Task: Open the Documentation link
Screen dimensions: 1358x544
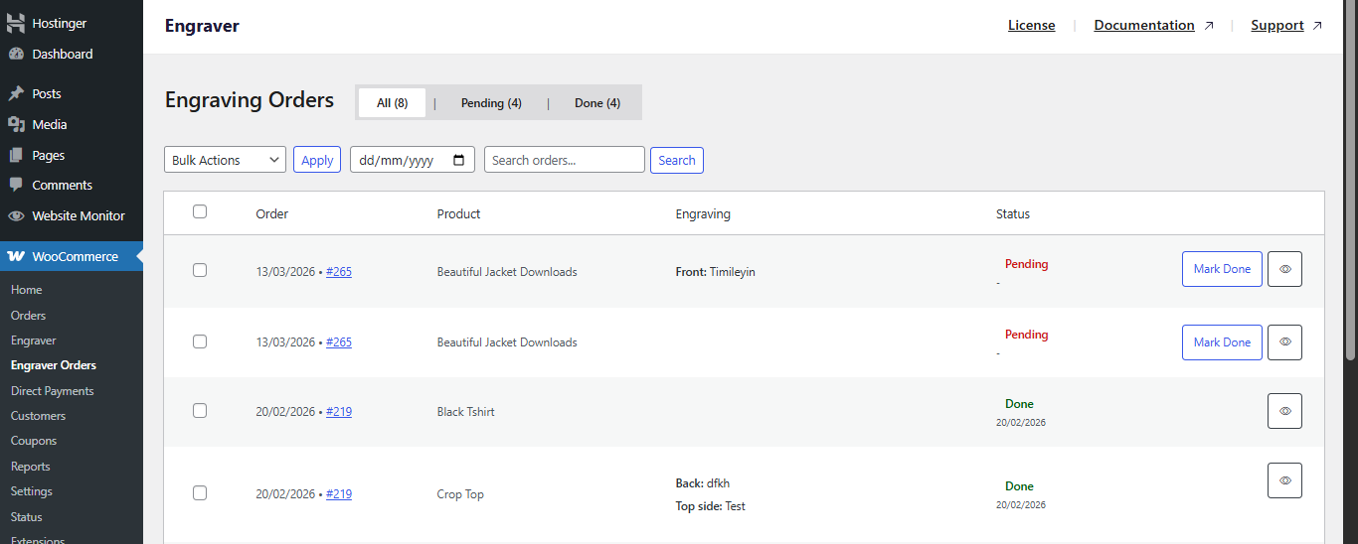Action: [x=1144, y=26]
